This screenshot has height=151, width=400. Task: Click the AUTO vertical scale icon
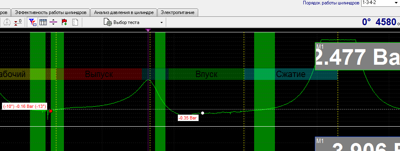7,22
